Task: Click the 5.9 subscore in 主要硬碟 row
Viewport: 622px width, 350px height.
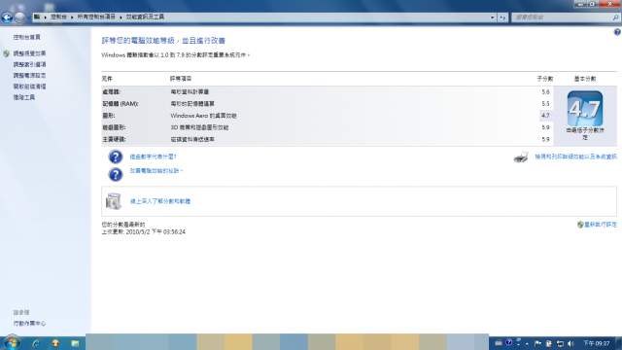Action: click(x=545, y=139)
